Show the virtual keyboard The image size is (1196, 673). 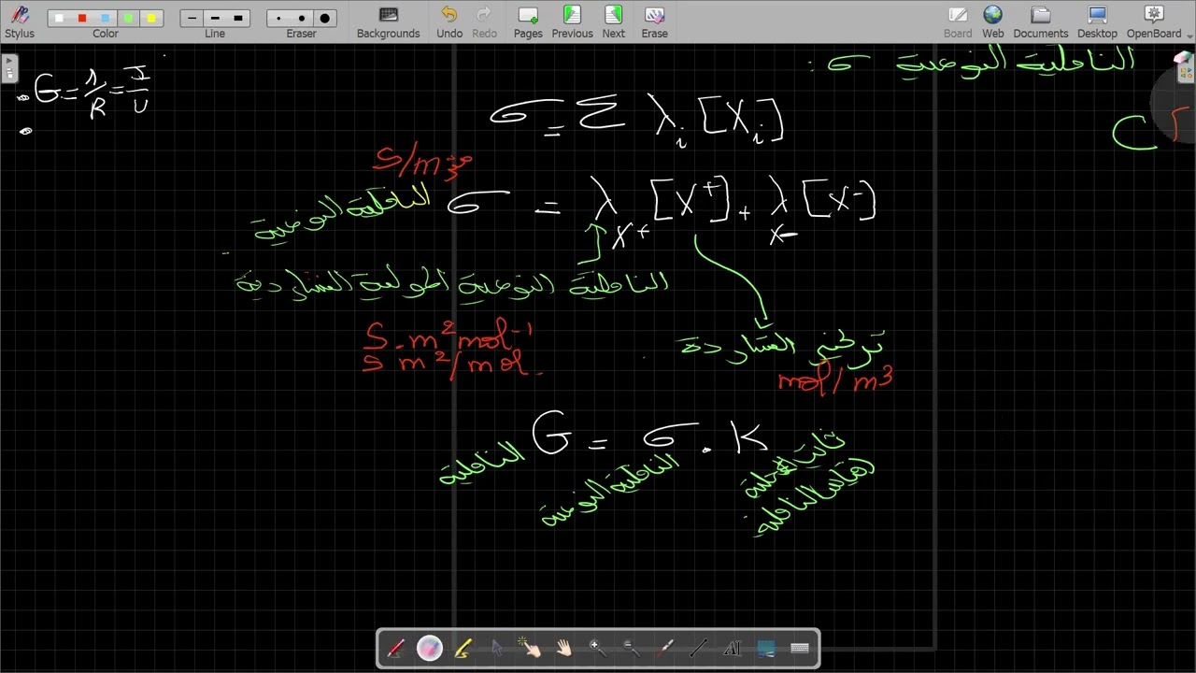point(799,648)
